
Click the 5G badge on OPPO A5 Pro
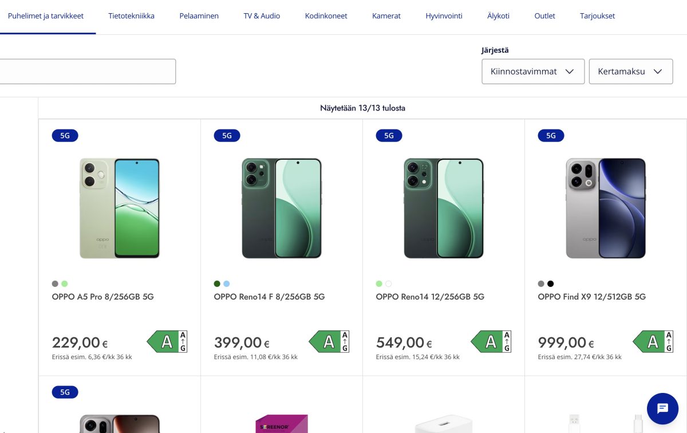pos(65,135)
